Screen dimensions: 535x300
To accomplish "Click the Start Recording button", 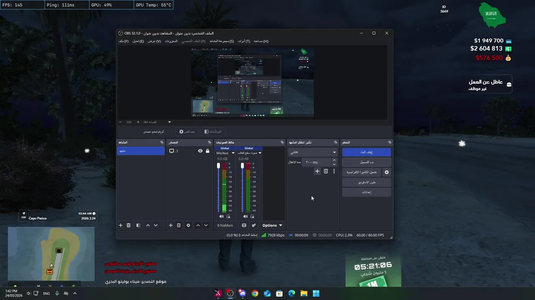I will [367, 162].
